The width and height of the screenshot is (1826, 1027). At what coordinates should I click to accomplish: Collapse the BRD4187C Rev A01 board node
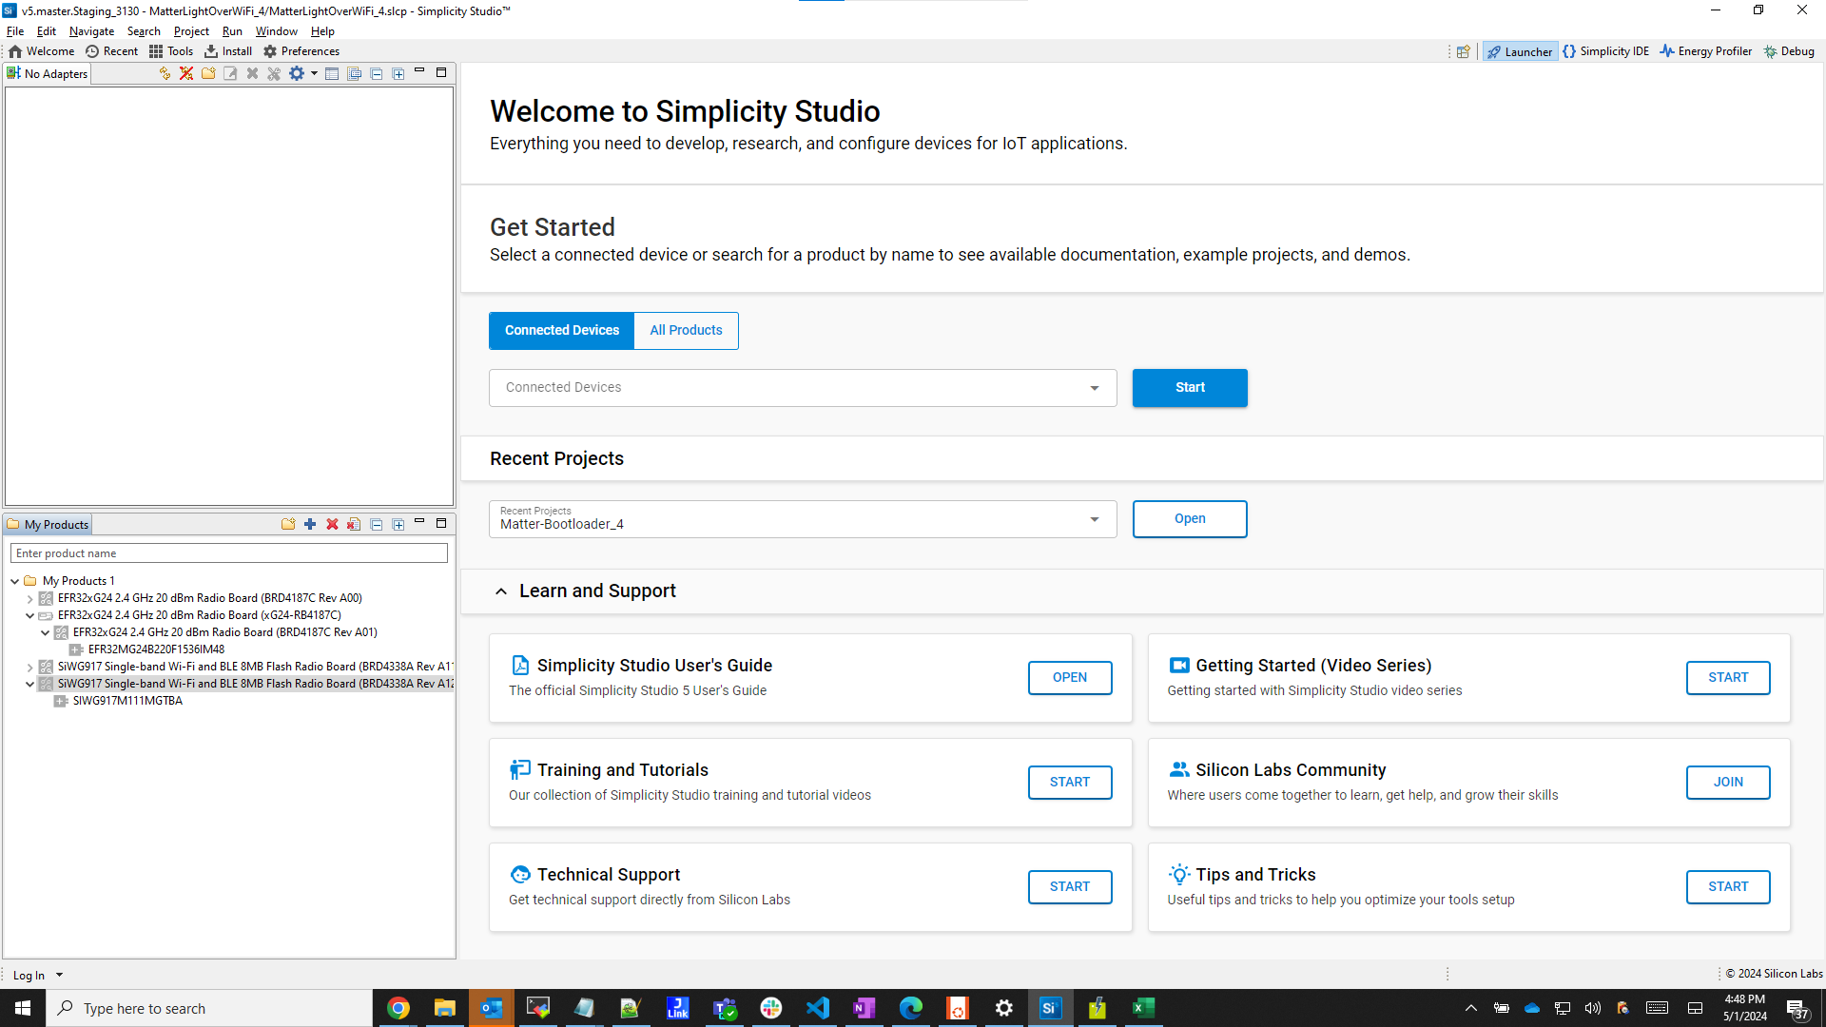46,632
